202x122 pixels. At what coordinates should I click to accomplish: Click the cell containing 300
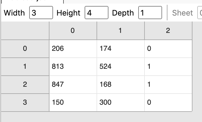pyautogui.click(x=121, y=103)
